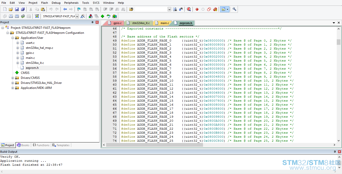This screenshot has height=174, width=342.
Task: Click Incremental Find binoculars icon
Action: coord(181,9)
